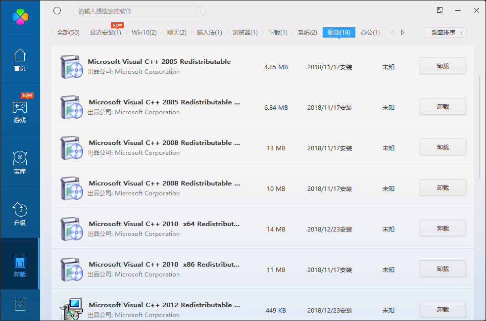Click icon of Visual C++ 2008 10 MB entry
This screenshot has width=486, height=321.
coord(72,188)
